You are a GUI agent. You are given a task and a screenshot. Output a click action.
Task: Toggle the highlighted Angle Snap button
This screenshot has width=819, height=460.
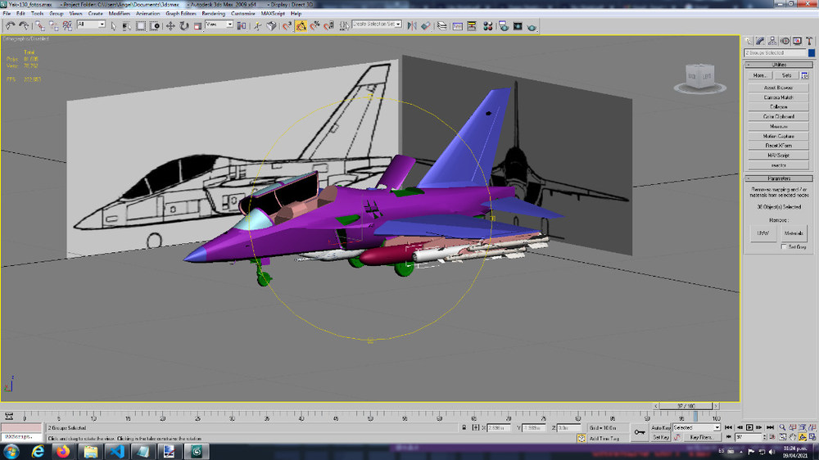click(301, 25)
